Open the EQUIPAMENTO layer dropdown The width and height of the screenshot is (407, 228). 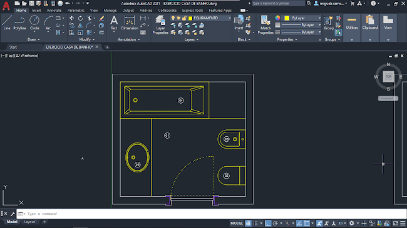[229, 18]
